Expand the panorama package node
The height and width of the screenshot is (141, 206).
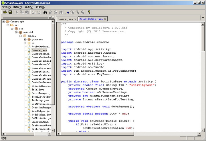25,39
